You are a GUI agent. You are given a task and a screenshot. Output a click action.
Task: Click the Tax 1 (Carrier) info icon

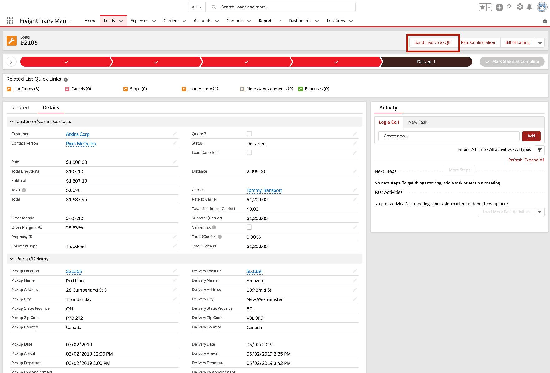coord(220,237)
